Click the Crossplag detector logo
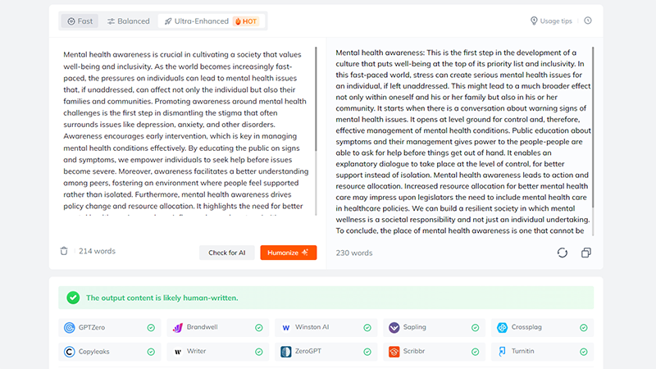Image resolution: width=656 pixels, height=369 pixels. point(503,327)
